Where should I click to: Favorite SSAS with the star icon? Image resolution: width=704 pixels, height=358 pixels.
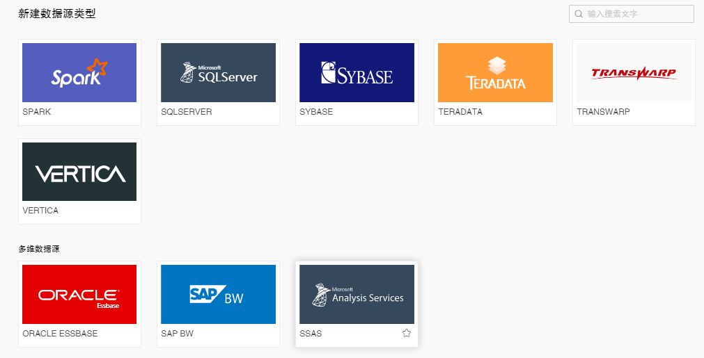[x=407, y=333]
